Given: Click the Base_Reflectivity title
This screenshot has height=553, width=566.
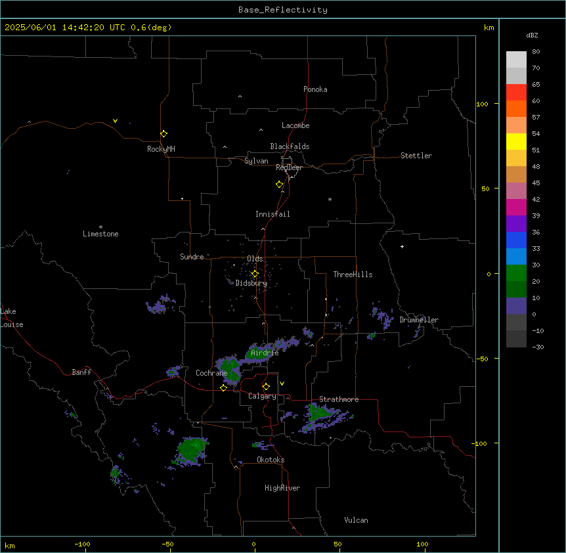Looking at the screenshot, I should 283,10.
